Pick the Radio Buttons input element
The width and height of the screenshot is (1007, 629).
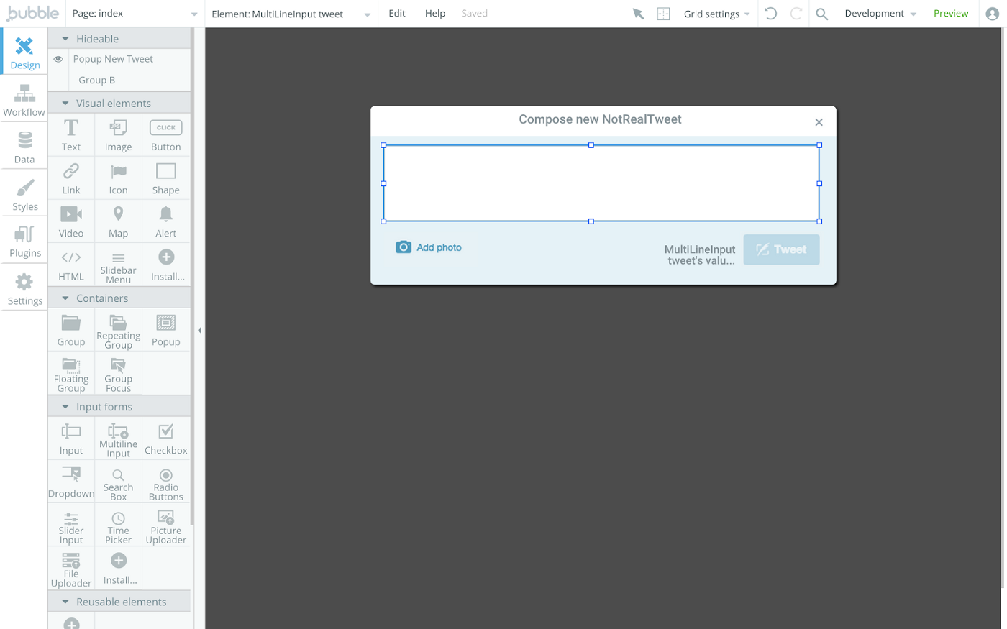pos(165,481)
